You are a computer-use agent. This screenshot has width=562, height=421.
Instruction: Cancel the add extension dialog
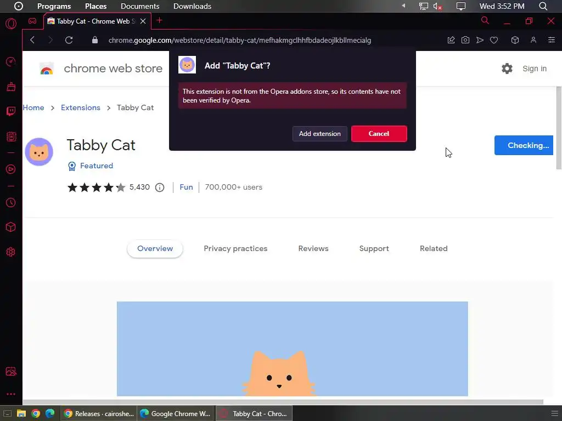pos(379,134)
